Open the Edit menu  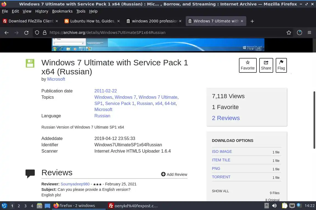pyautogui.click(x=15, y=11)
